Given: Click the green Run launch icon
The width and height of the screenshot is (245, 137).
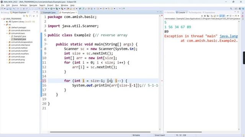Looking at the screenshot, I should coord(51,9).
